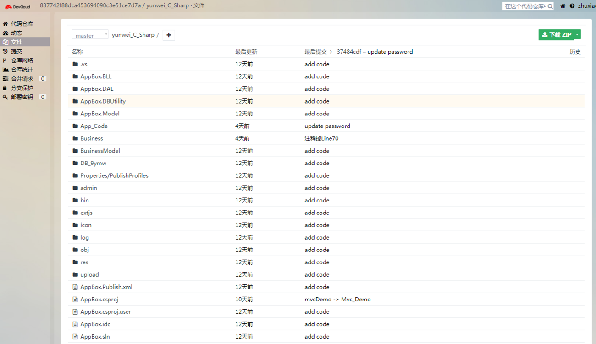
Task: Click the folder icon beside DB_9ymw
Action: (75, 163)
